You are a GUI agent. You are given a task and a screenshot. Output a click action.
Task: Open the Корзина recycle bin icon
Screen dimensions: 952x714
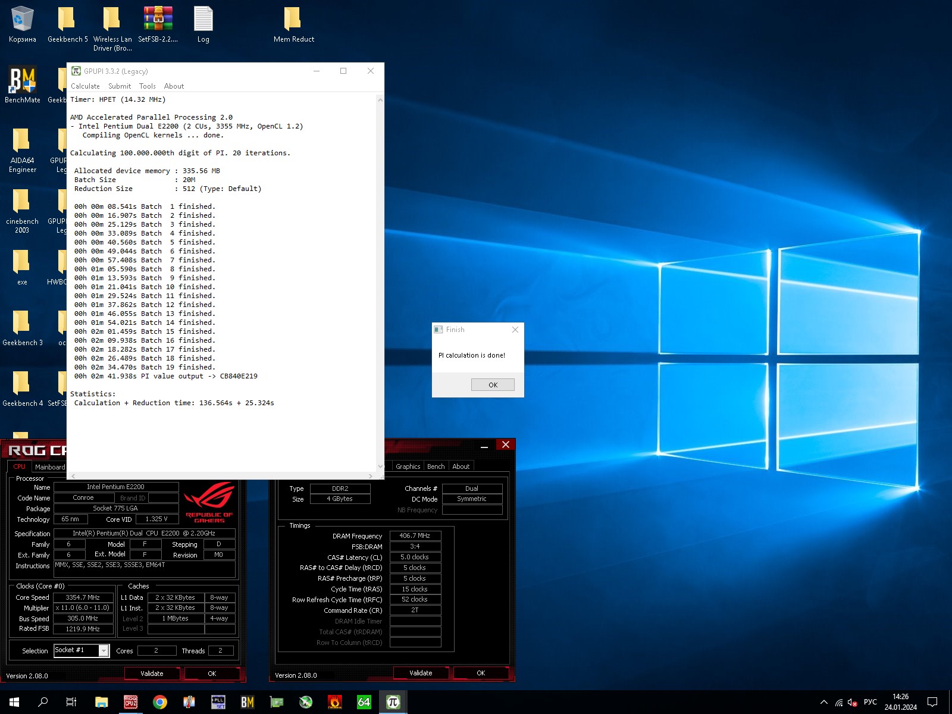coord(22,24)
